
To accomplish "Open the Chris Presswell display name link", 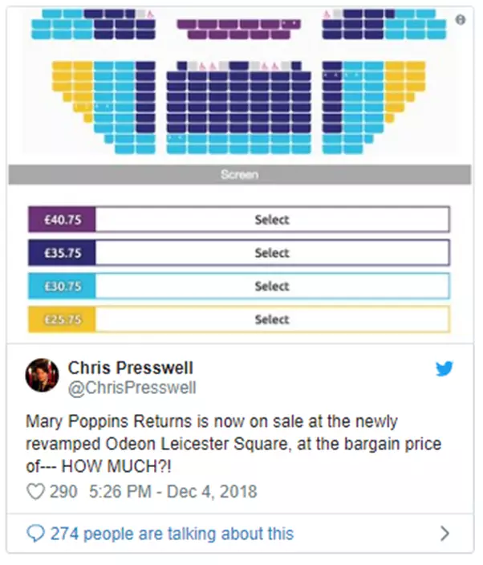I will (130, 368).
